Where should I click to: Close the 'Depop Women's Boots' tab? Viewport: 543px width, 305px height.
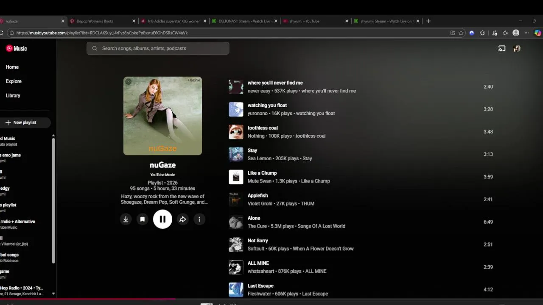(134, 21)
